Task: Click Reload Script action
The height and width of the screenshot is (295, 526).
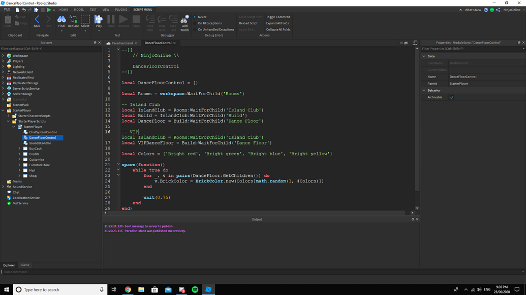Action: pyautogui.click(x=248, y=23)
